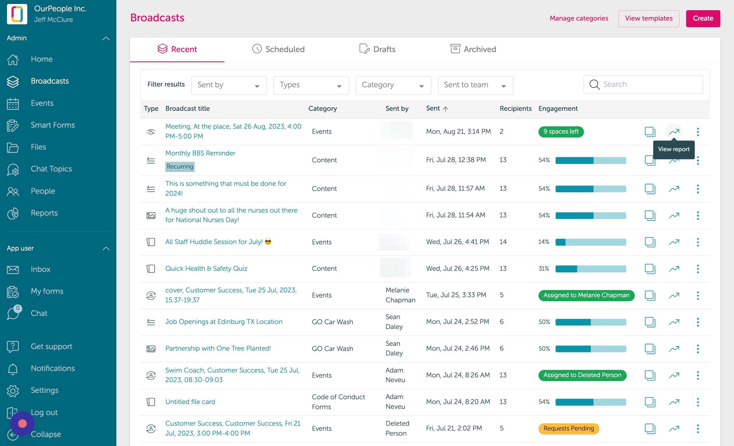Click the Search input field

tap(643, 85)
